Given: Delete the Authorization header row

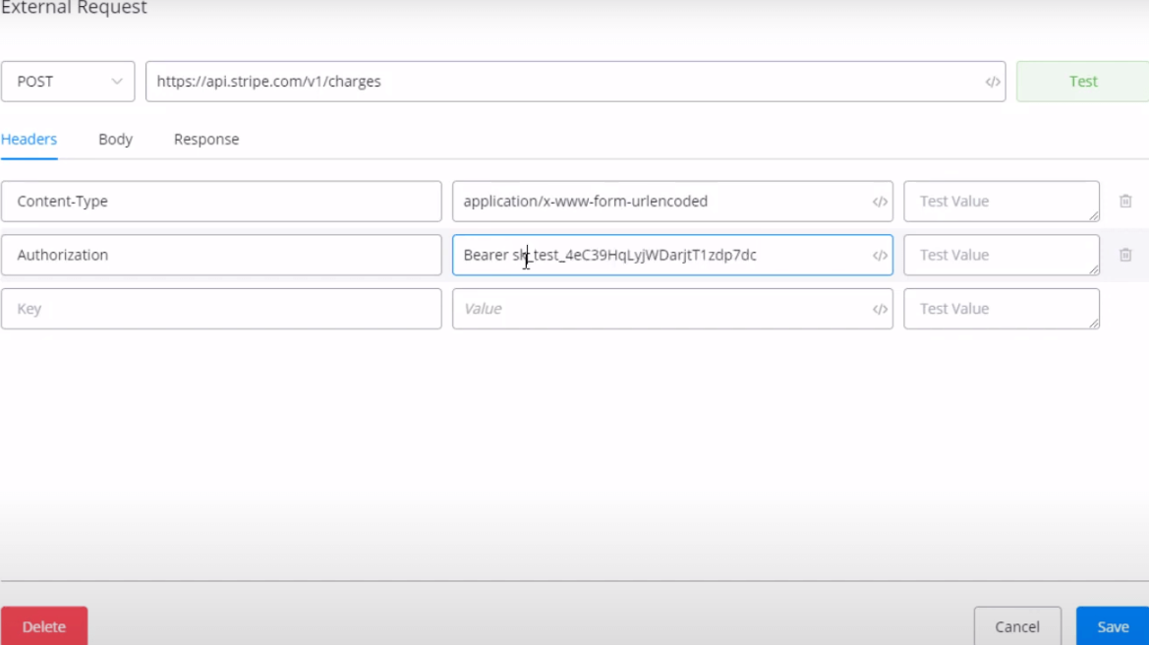Looking at the screenshot, I should pyautogui.click(x=1125, y=256).
